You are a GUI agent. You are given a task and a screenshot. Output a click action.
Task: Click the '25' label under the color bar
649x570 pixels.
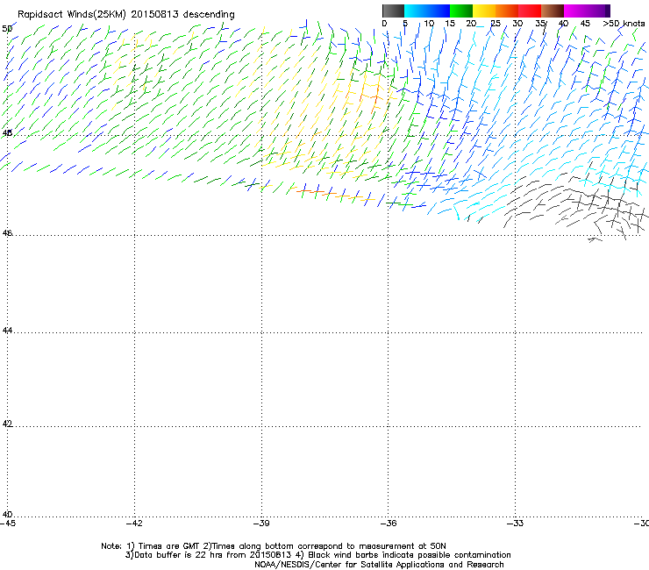click(496, 24)
